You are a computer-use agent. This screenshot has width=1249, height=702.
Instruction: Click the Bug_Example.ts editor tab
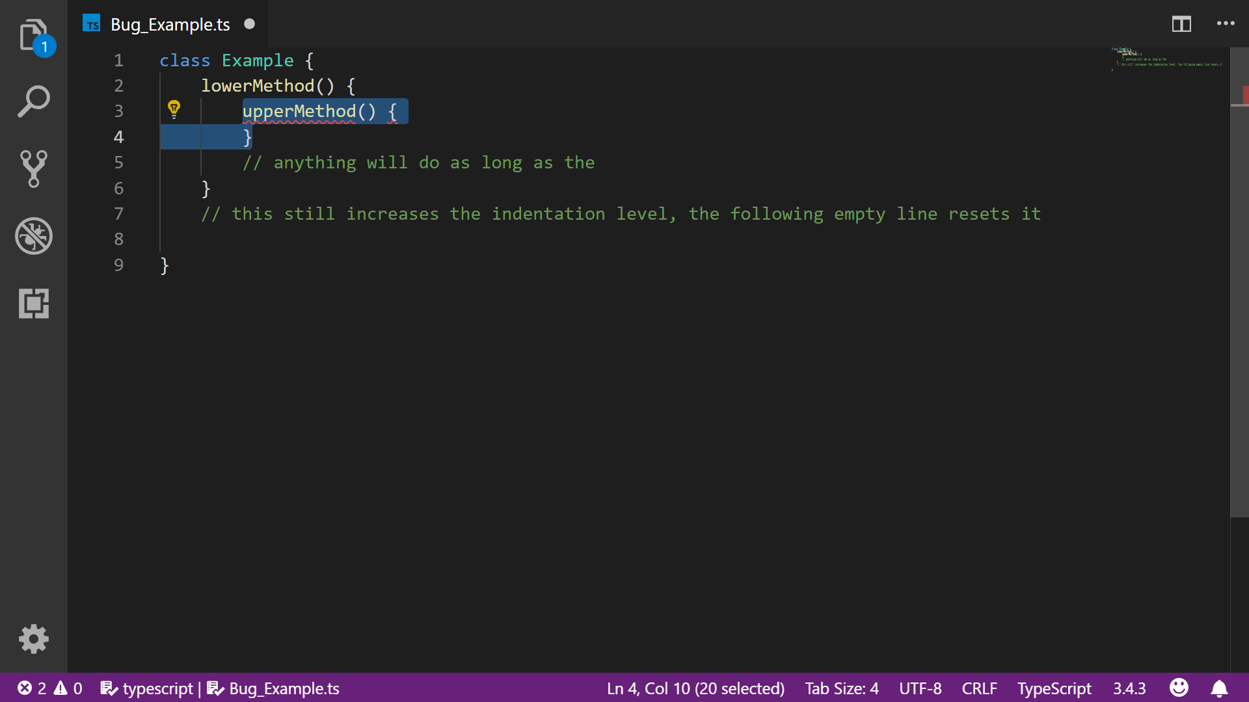[170, 25]
